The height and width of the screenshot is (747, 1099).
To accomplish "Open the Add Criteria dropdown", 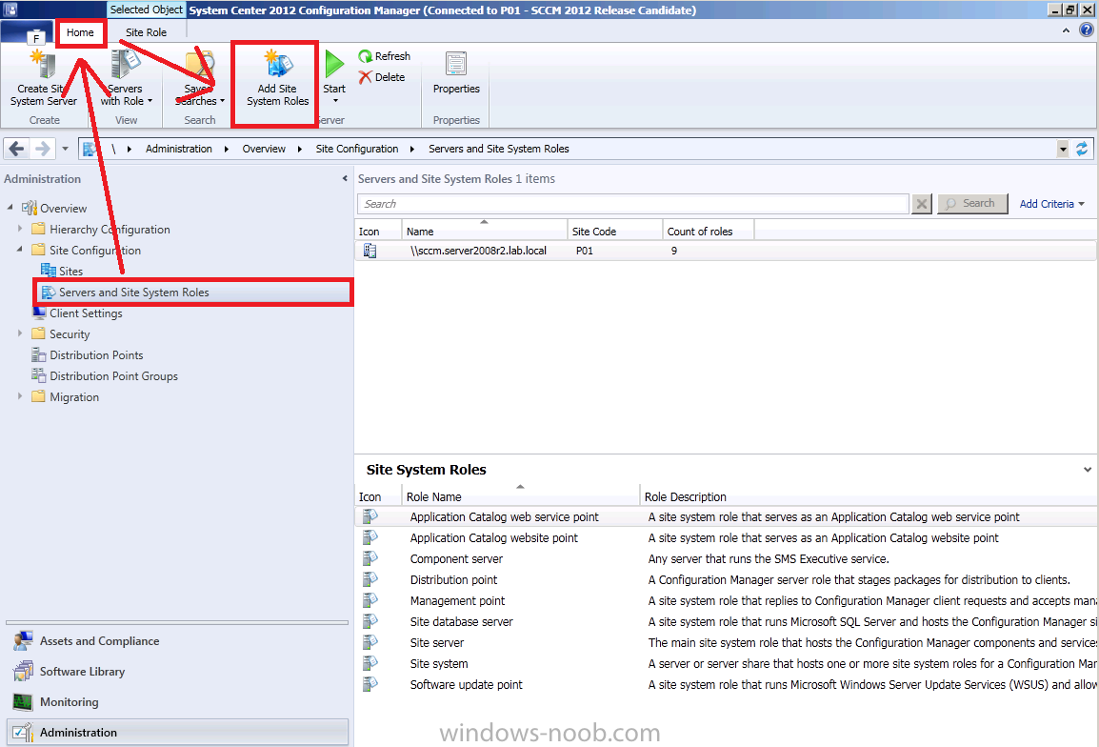I will pos(1052,203).
